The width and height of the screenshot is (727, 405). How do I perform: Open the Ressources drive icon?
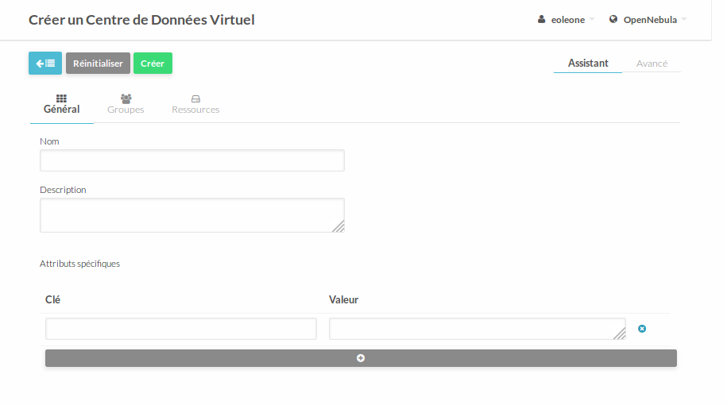[x=195, y=98]
